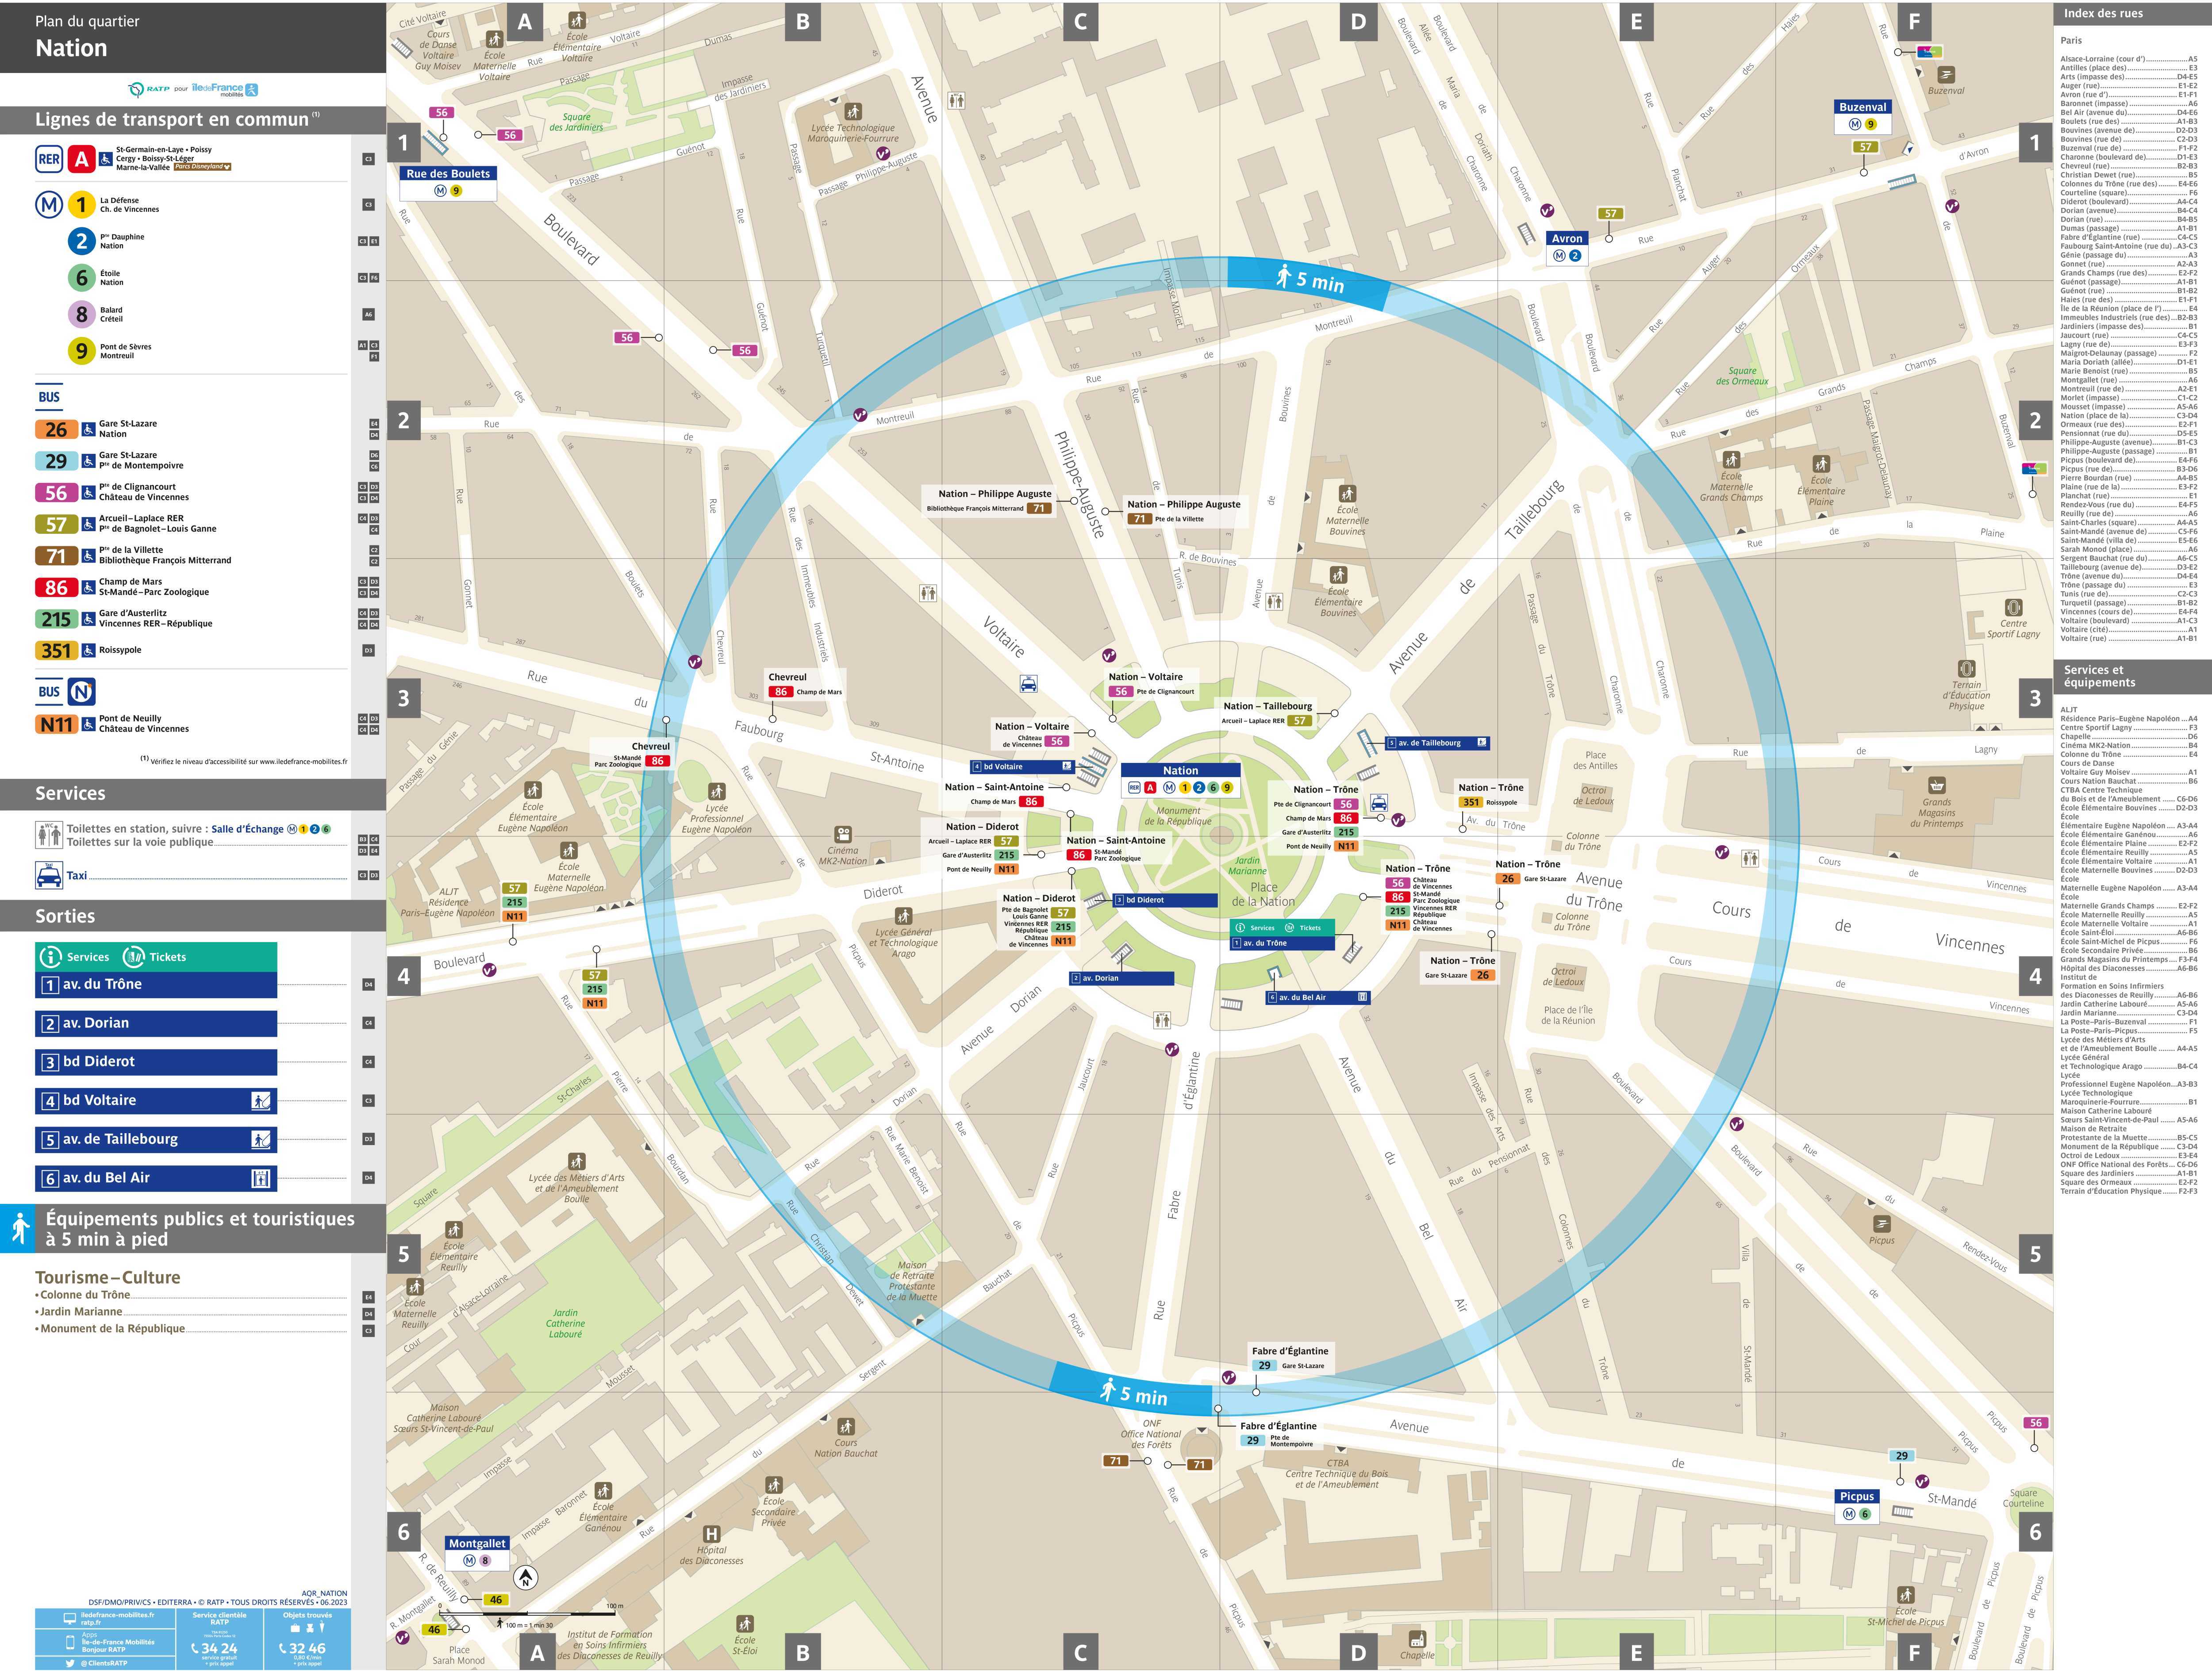
Task: Click the Cinéma MK2-Nation icon
Action: [x=843, y=834]
